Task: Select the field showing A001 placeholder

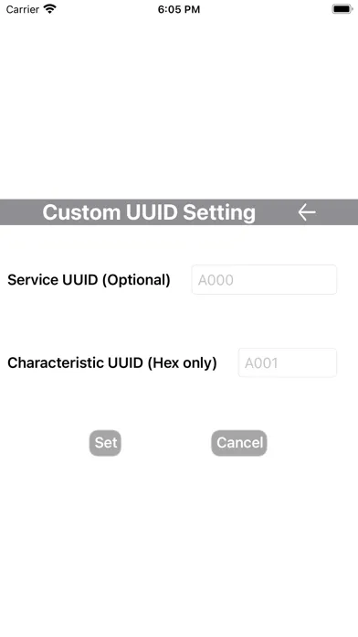Action: (x=287, y=362)
